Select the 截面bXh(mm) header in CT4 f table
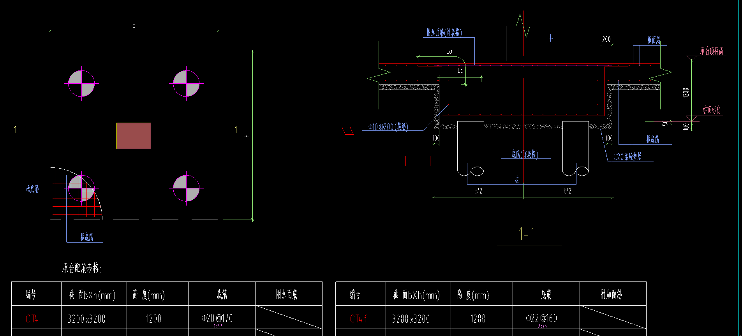 (x=416, y=295)
